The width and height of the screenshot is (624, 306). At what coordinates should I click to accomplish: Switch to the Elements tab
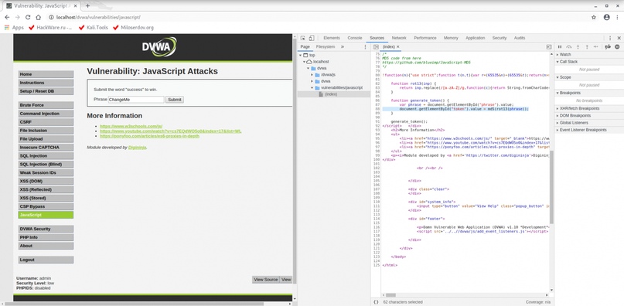click(332, 38)
